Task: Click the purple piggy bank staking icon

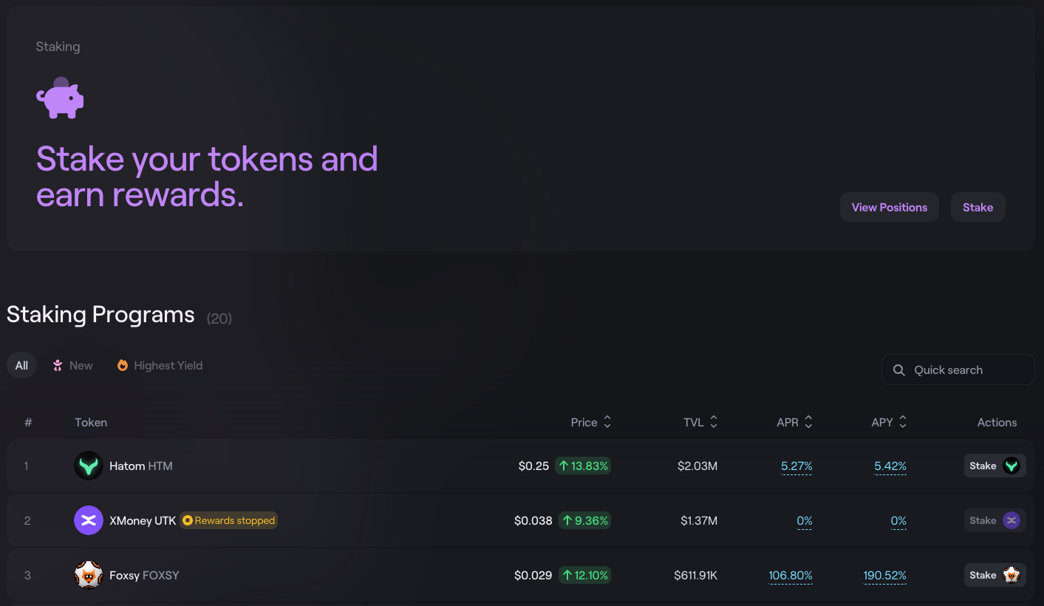Action: (60, 98)
